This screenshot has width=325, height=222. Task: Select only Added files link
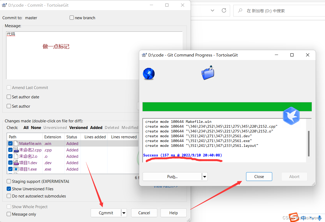[96, 128]
